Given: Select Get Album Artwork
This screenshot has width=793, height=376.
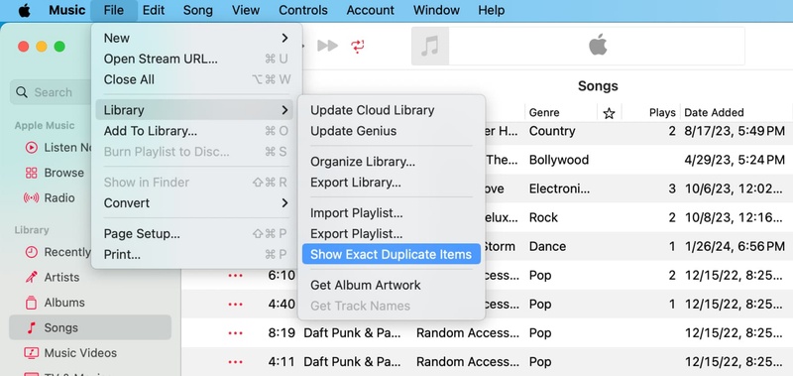Looking at the screenshot, I should click(x=391, y=285).
